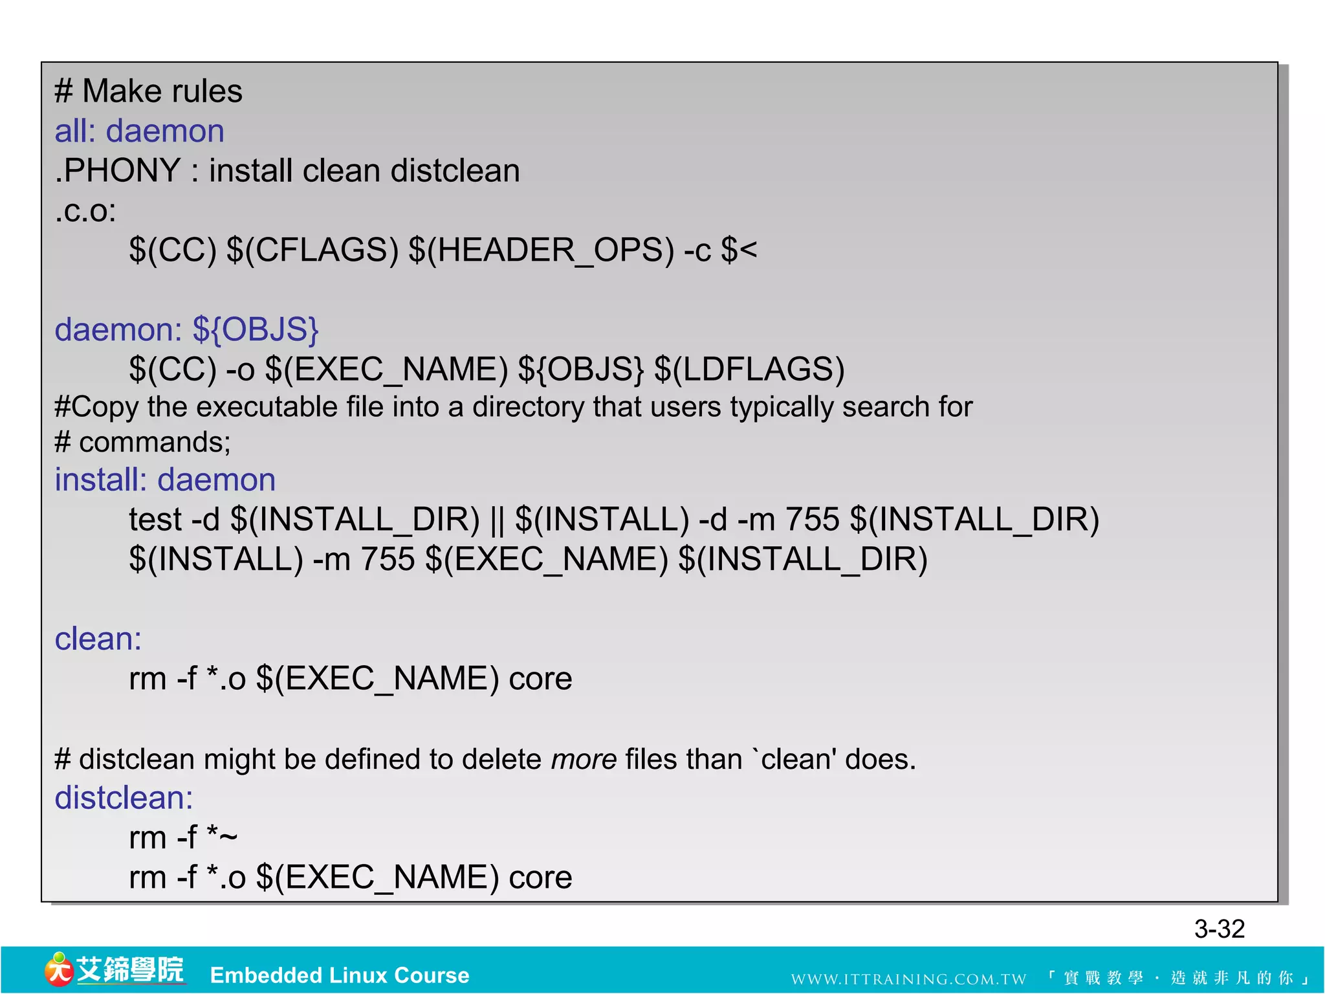Click the slide number '3-32'
Screen dimensions: 1325x994
[x=1220, y=929]
